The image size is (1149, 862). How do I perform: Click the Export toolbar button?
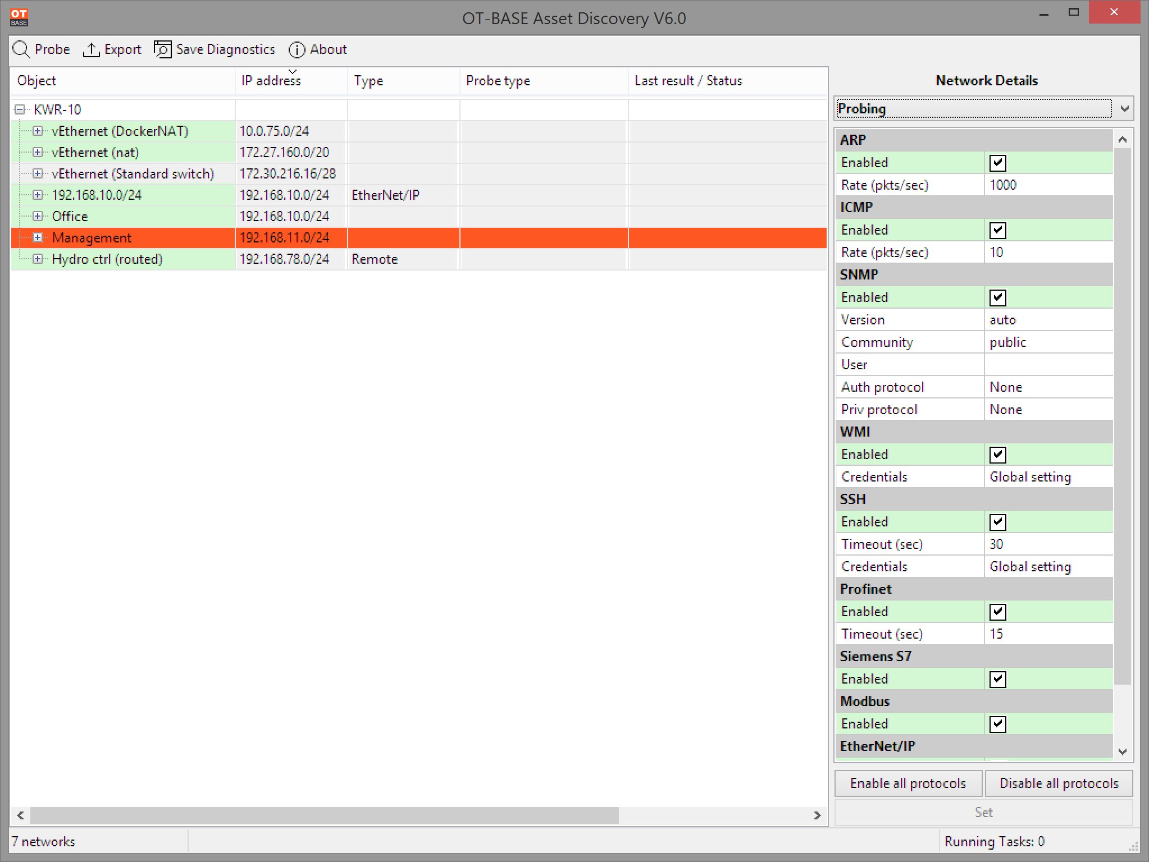tap(112, 49)
